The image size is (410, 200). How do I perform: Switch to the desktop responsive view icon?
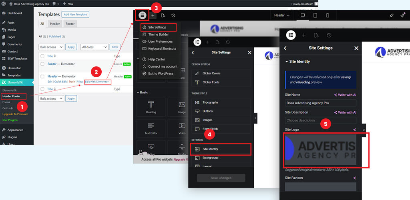(x=303, y=15)
